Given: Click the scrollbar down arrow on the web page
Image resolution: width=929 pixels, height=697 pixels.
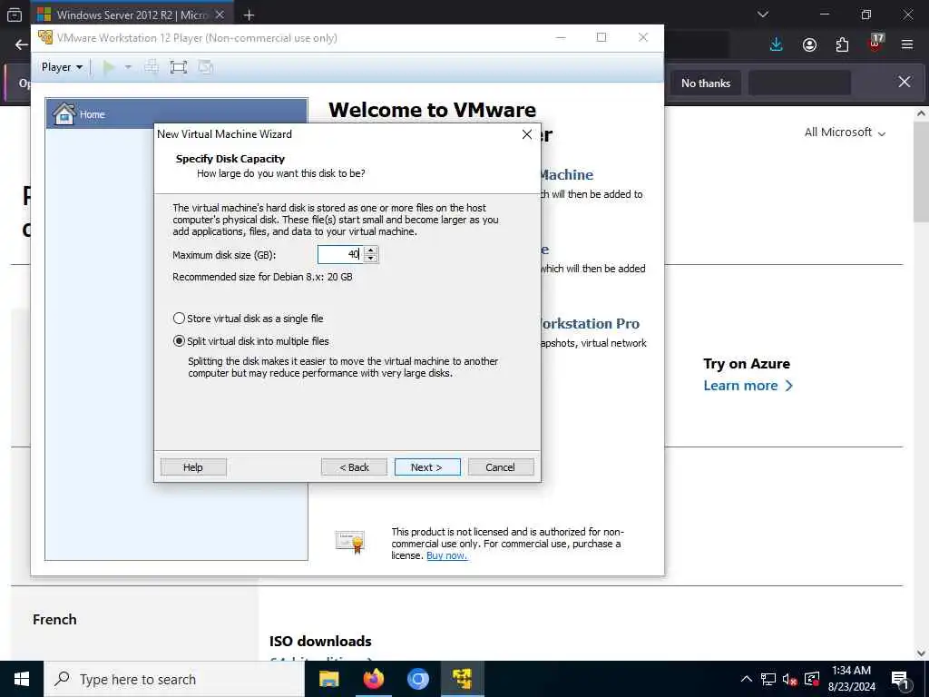Looking at the screenshot, I should point(921,653).
